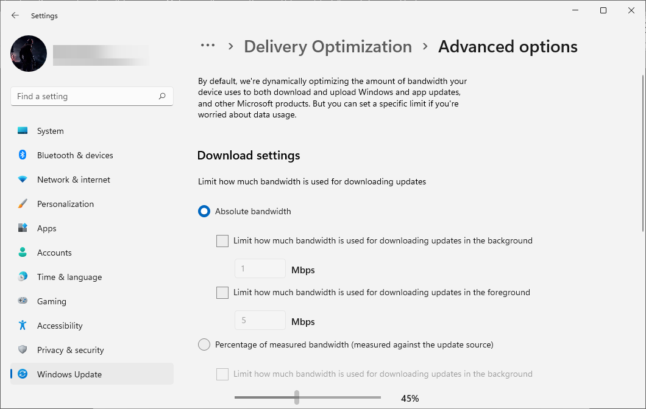The width and height of the screenshot is (646, 409).
Task: Open the user profile picture
Action: coord(29,54)
